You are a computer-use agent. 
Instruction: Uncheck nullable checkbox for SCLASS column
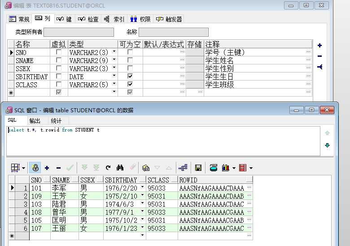pyautogui.click(x=130, y=84)
